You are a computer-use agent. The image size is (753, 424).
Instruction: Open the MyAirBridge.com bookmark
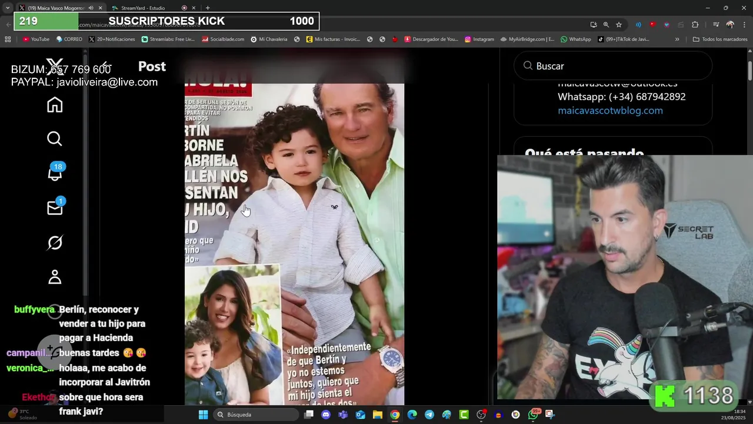[x=528, y=39]
